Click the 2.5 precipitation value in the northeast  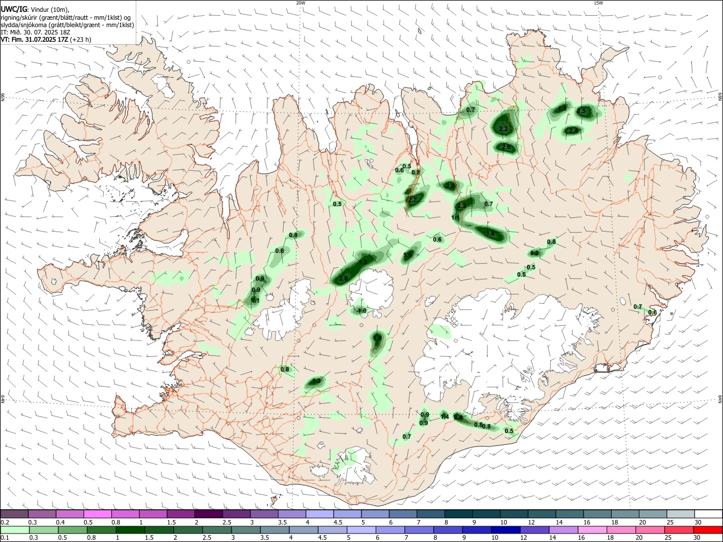point(582,111)
